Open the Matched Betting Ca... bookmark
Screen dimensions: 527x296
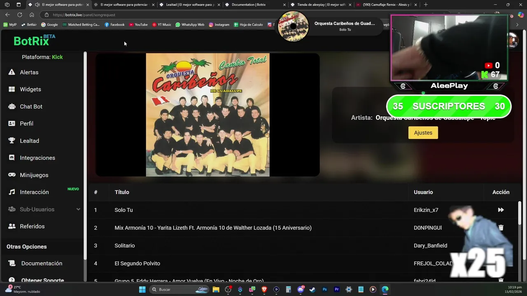click(81, 25)
